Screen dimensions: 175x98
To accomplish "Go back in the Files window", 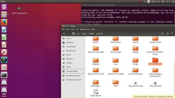I will tap(64, 33).
